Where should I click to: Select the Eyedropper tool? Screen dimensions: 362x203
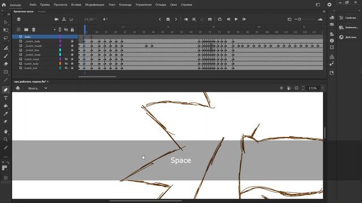point(6,114)
